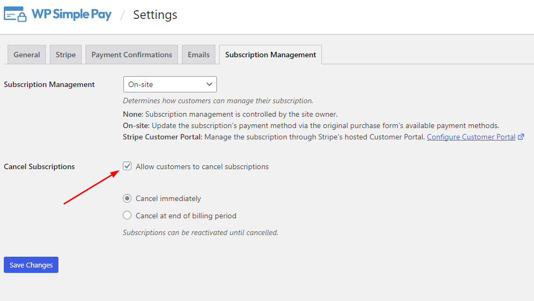
Task: Click the WP Simple Pay card-lock logo icon
Action: point(15,14)
